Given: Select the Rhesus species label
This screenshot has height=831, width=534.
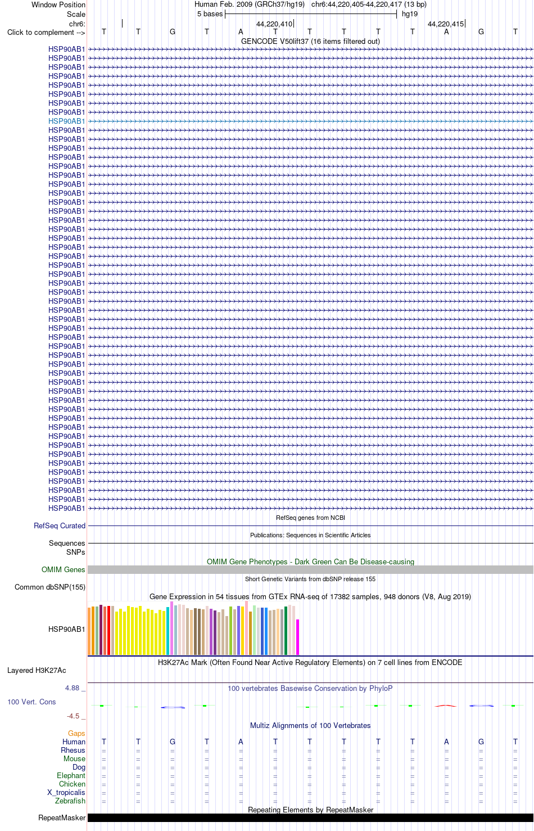Looking at the screenshot, I should point(73,750).
